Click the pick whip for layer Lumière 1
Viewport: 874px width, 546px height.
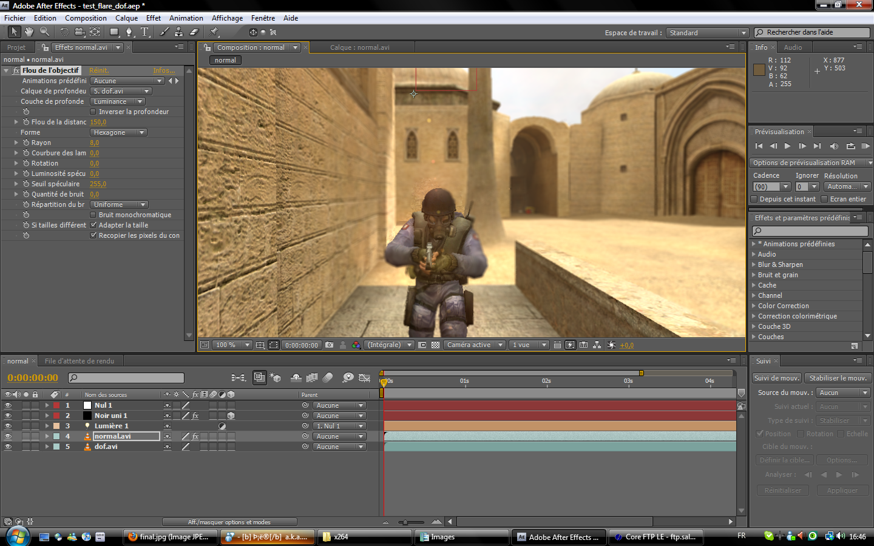tap(305, 426)
